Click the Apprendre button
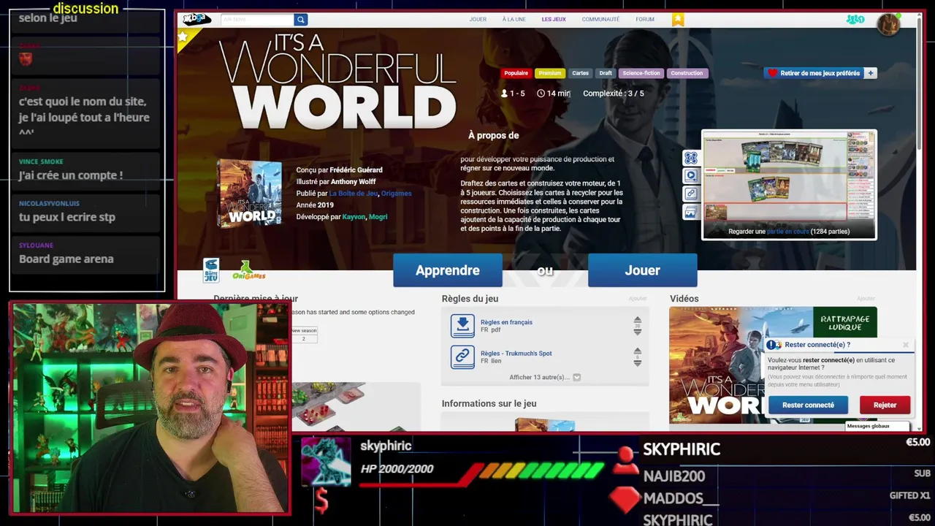The width and height of the screenshot is (935, 526). point(447,270)
